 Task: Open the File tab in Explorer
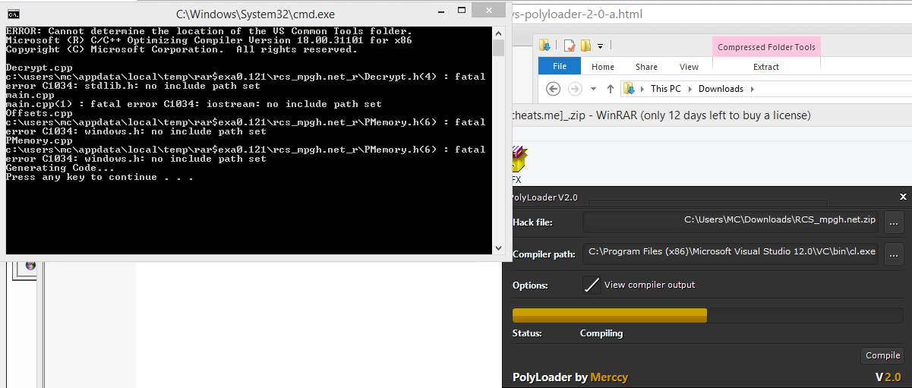(560, 66)
